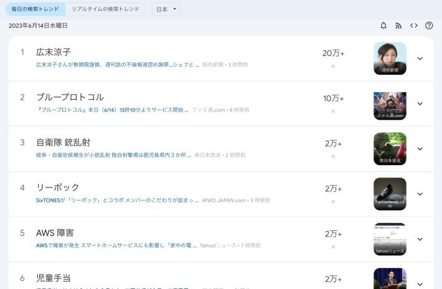Viewport: 442px width, 289px height.
Task: Expand the 自衛隊 銃乱射 trend row
Action: pos(420,149)
